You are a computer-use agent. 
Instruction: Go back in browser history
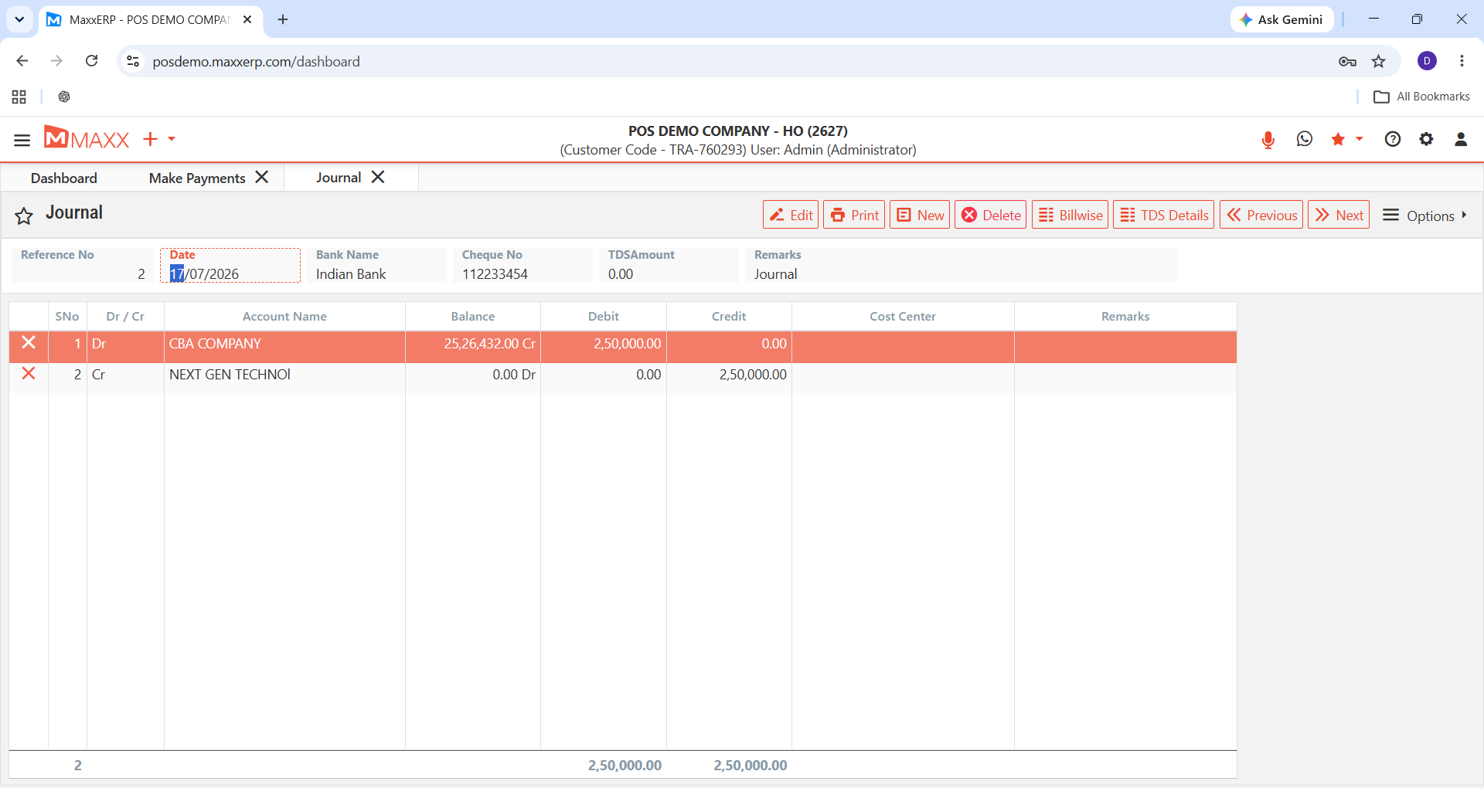pyautogui.click(x=22, y=61)
